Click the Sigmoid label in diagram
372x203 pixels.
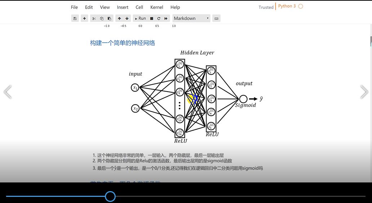click(245, 105)
